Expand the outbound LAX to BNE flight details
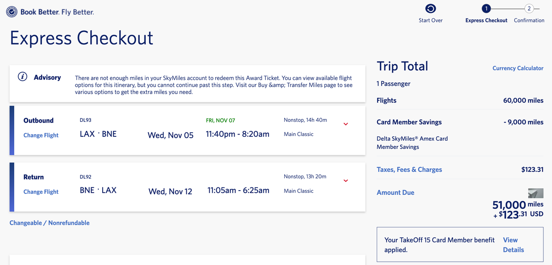 346,124
